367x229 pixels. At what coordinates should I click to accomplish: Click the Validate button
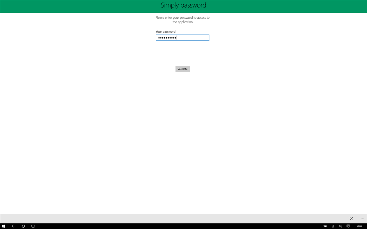click(x=182, y=69)
